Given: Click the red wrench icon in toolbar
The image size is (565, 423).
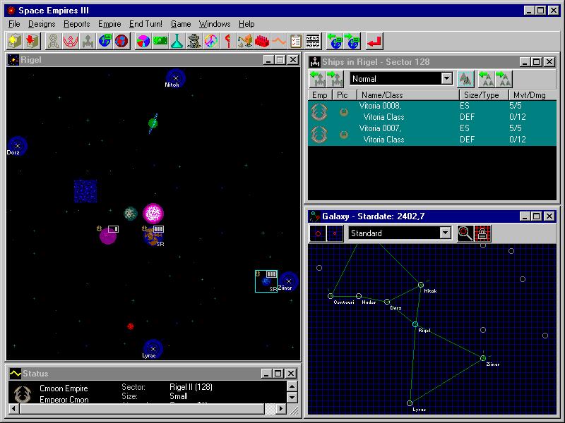Looking at the screenshot, I should pos(227,42).
